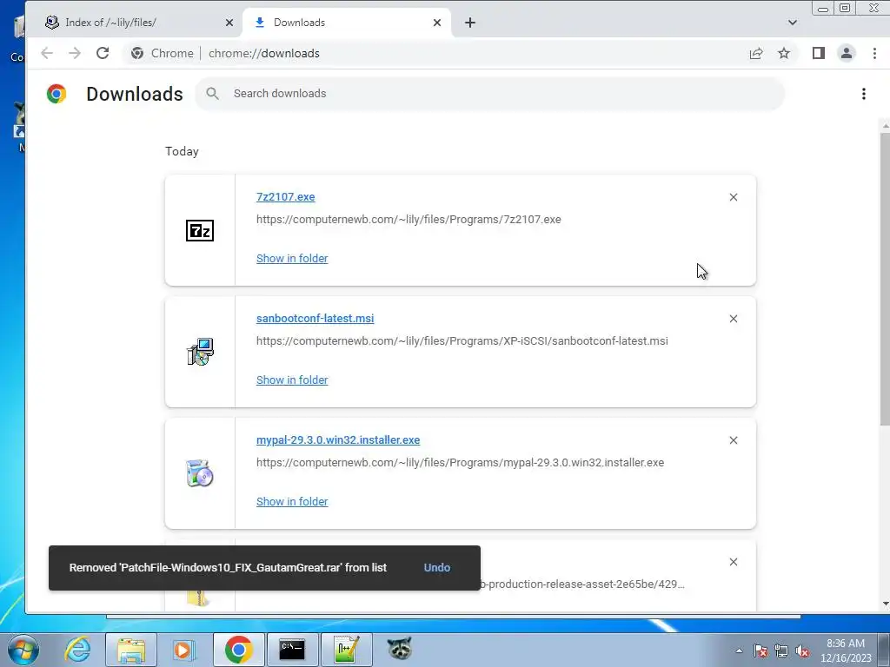Remove sanbootconf-latest.msi from the list

[x=734, y=319]
